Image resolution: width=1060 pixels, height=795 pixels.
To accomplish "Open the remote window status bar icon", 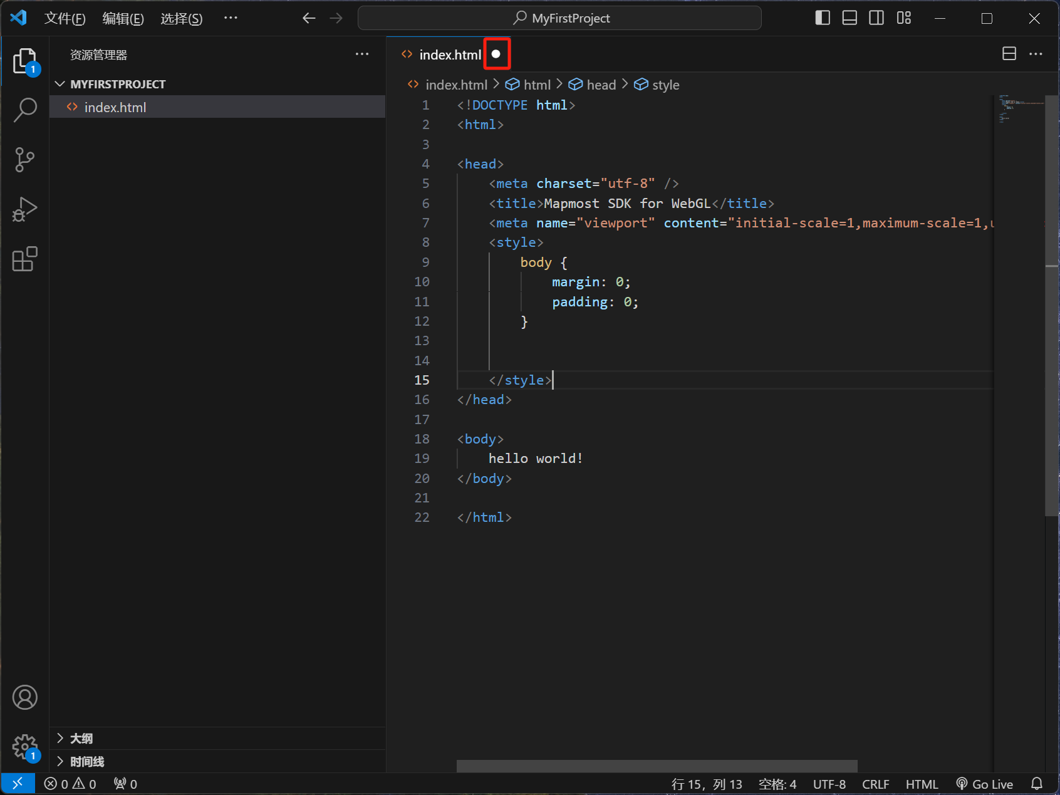I will pyautogui.click(x=18, y=784).
